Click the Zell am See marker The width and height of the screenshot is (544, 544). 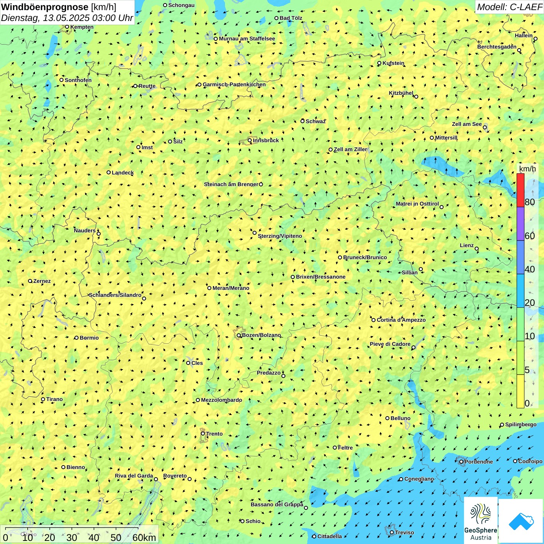(485, 127)
